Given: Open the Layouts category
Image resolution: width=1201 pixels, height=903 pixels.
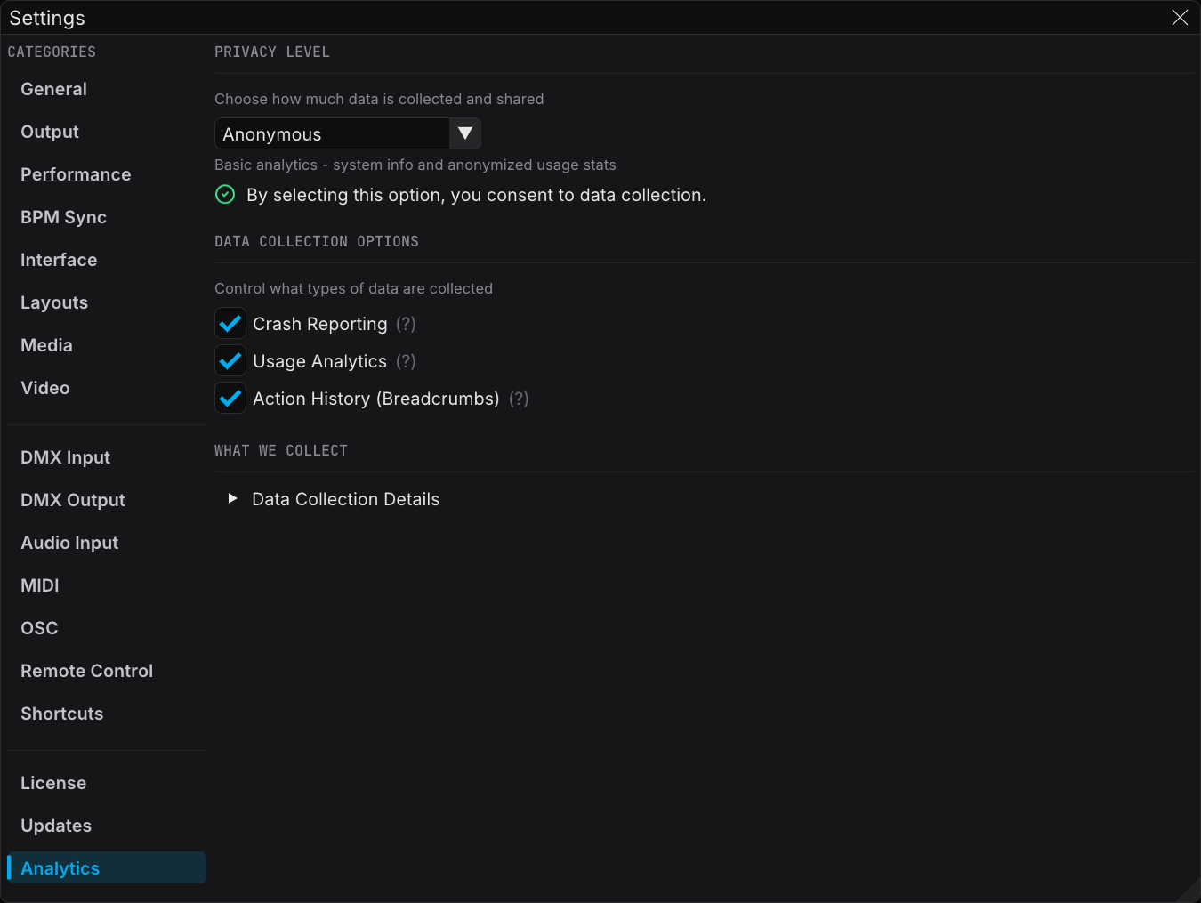Looking at the screenshot, I should click(107, 302).
